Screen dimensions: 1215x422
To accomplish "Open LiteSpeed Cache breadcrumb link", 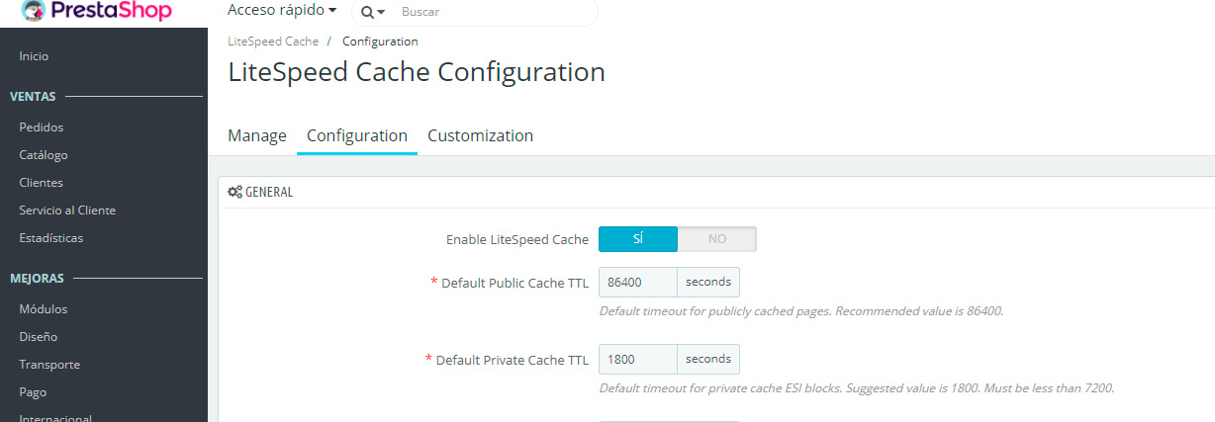I will (273, 42).
